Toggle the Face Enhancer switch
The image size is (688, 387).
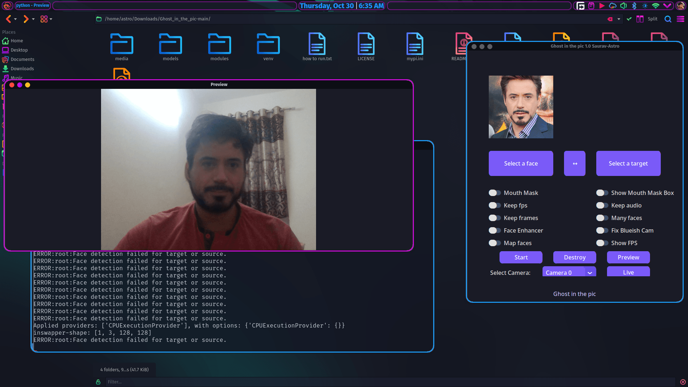coord(494,230)
